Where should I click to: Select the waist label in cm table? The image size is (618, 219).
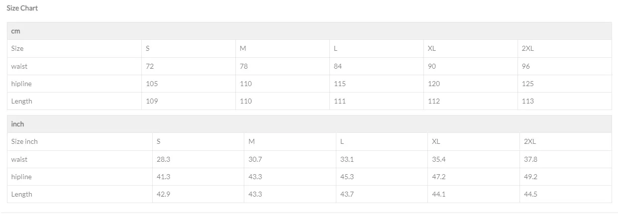[x=19, y=66]
